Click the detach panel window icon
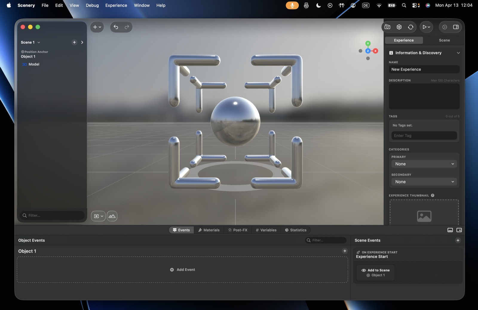Screen dimensions: 478x310 (459, 230)
